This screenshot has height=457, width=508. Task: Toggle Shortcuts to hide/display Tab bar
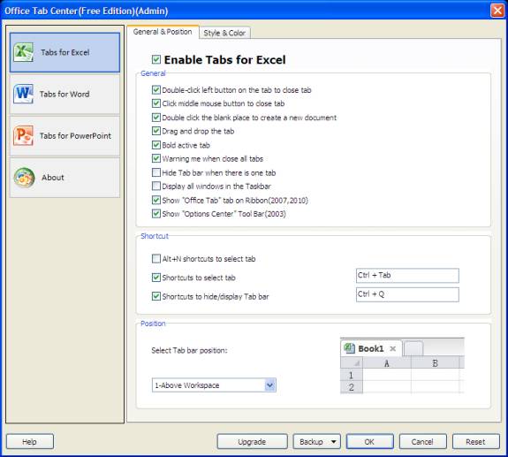click(x=156, y=296)
